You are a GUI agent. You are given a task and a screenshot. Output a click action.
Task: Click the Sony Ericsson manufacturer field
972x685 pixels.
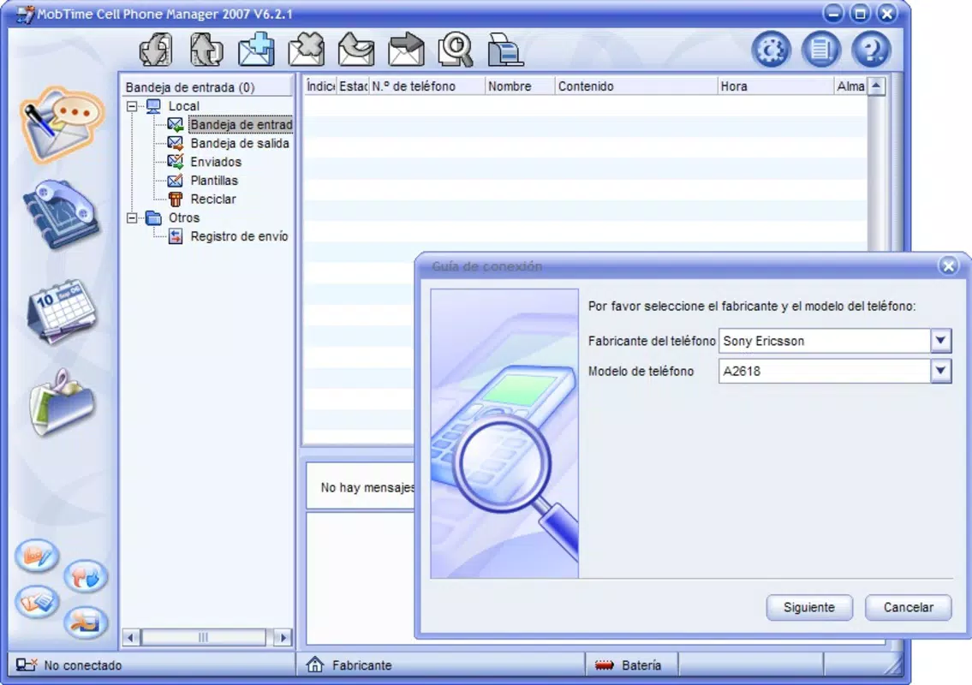coord(825,340)
